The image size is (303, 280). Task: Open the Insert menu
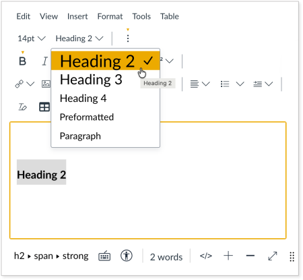click(x=77, y=16)
